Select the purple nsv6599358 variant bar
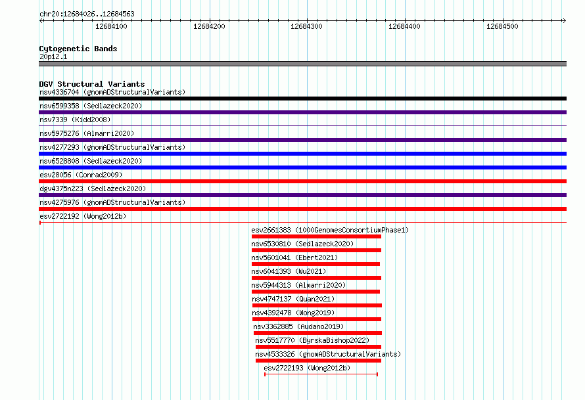Screen dimensions: 585x400 pyautogui.click(x=302, y=112)
